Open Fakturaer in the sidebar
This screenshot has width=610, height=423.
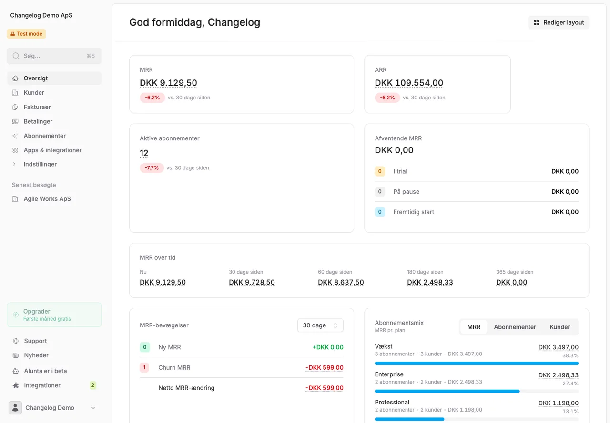pyautogui.click(x=54, y=107)
